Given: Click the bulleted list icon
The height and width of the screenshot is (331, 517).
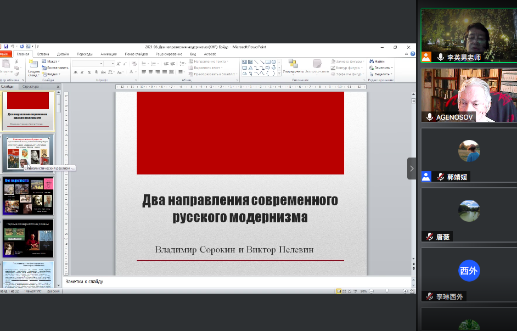Looking at the screenshot, I should 144,64.
